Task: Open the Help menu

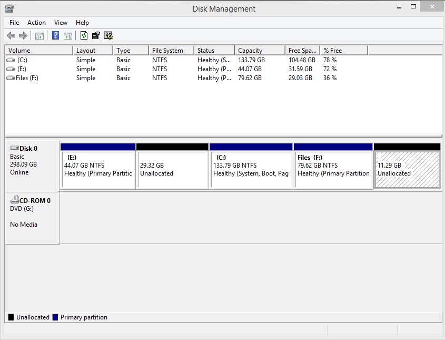Action: coord(82,23)
